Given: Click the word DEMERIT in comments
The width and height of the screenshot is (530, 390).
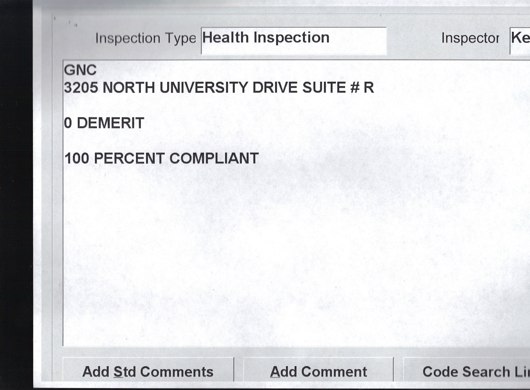Looking at the screenshot, I should (110, 123).
